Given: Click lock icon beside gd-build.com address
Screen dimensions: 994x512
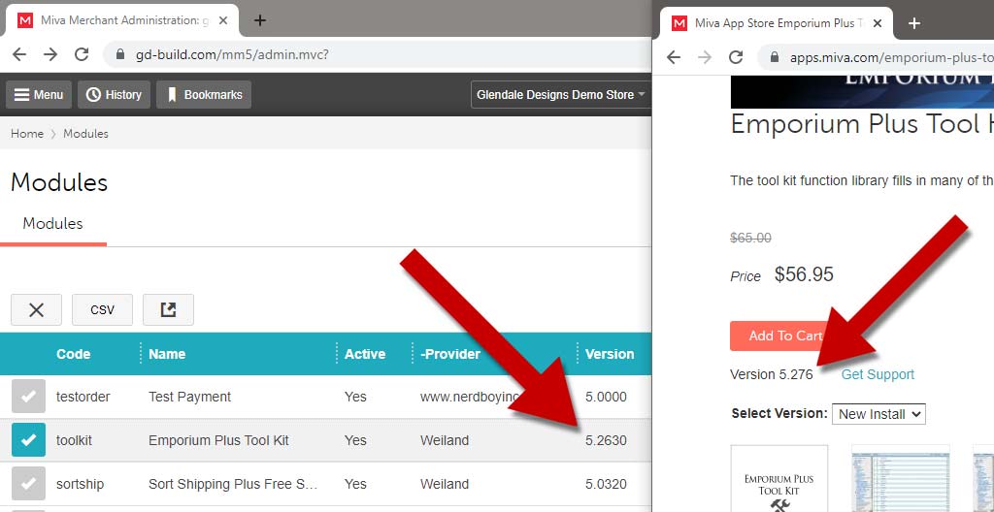Looking at the screenshot, I should click(x=120, y=54).
